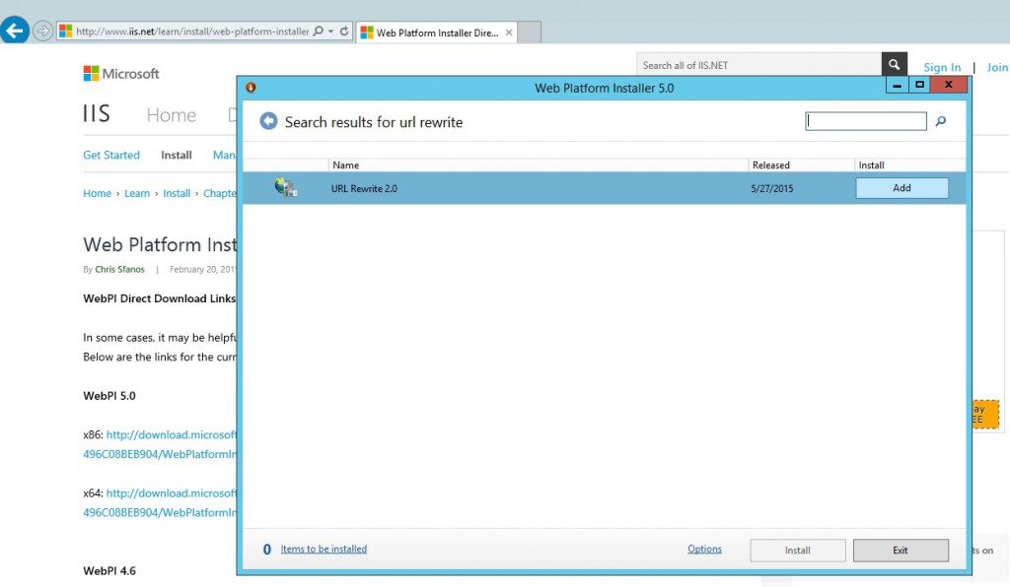Click the Exit button

tap(901, 551)
